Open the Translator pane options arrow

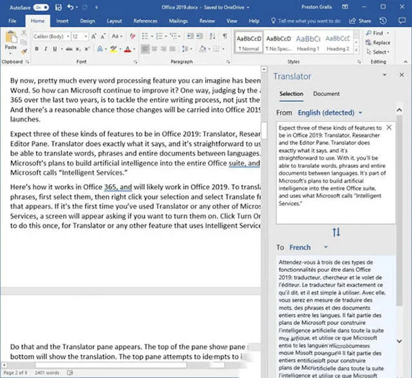(384, 75)
